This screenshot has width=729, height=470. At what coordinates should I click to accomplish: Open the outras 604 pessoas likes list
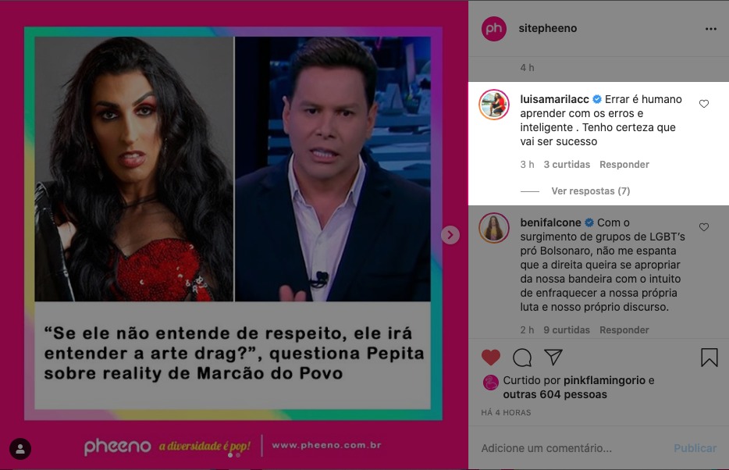[555, 395]
